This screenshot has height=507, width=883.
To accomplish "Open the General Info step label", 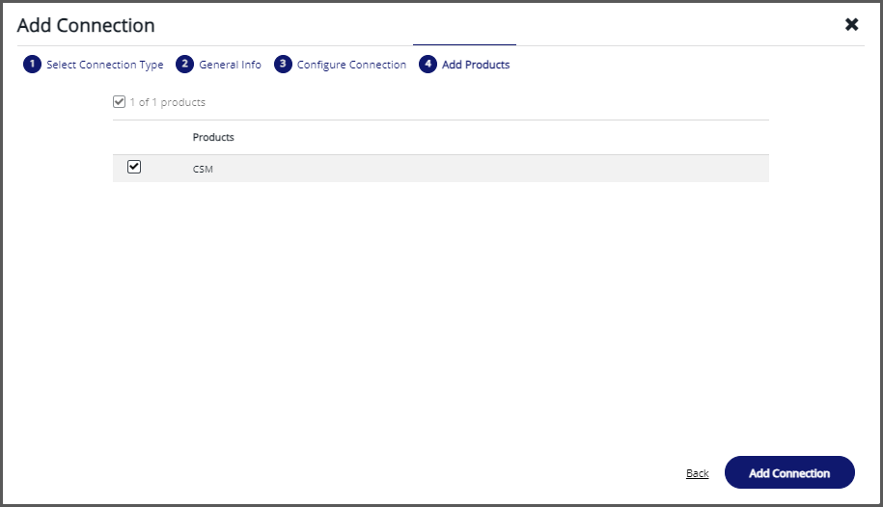I will click(x=230, y=65).
